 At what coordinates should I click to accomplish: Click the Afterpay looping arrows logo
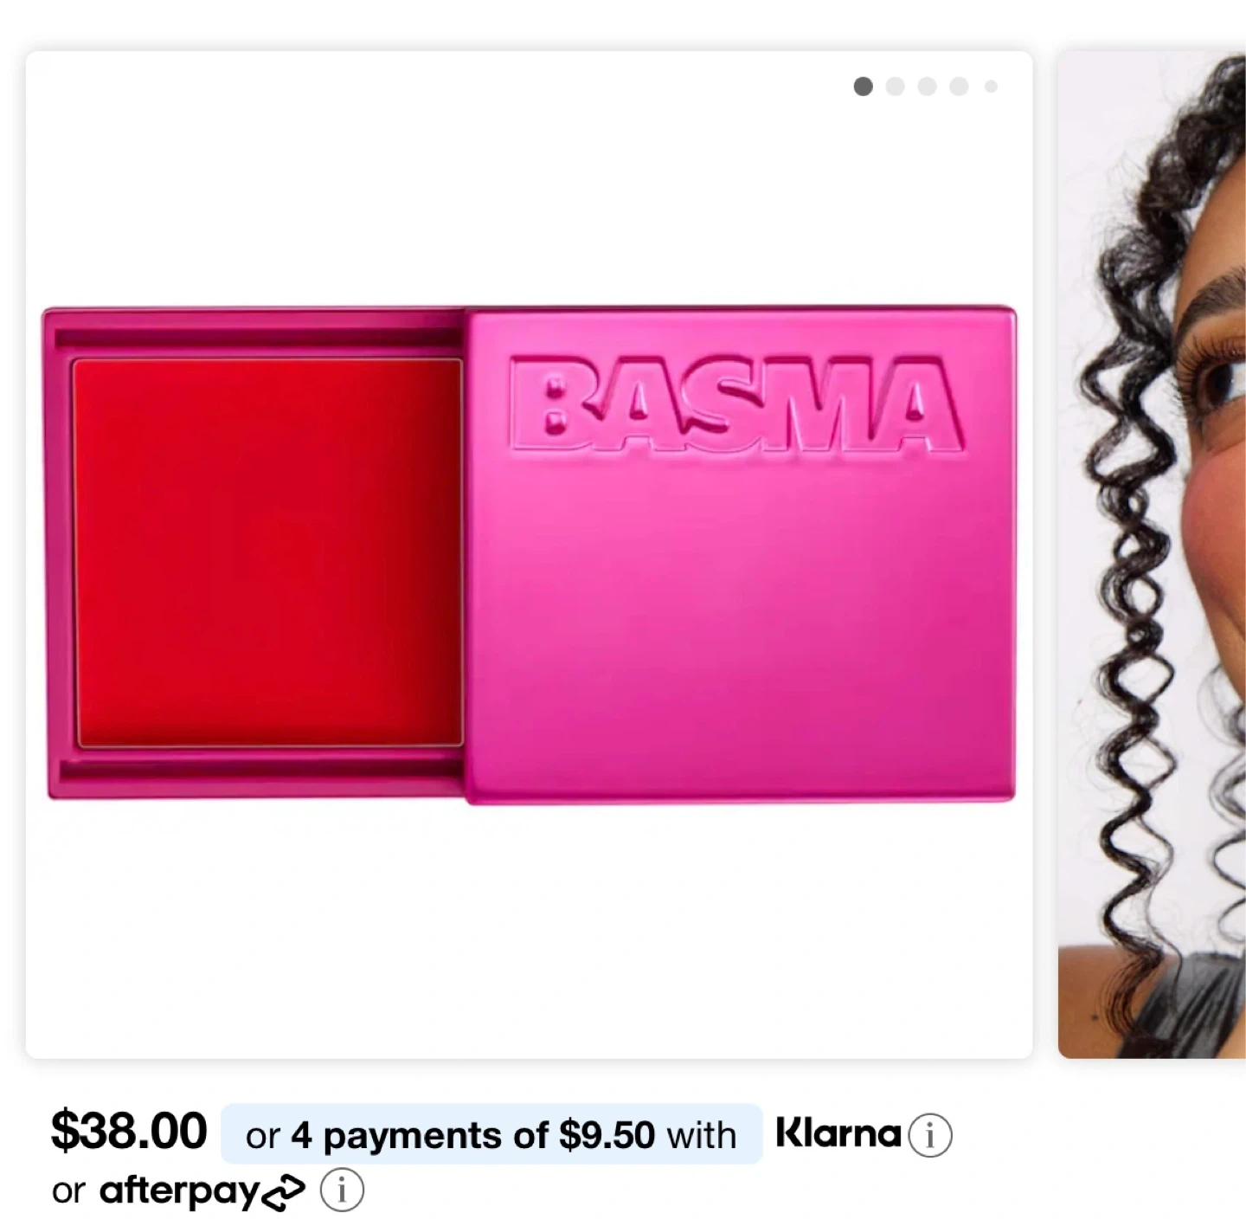click(x=283, y=1192)
